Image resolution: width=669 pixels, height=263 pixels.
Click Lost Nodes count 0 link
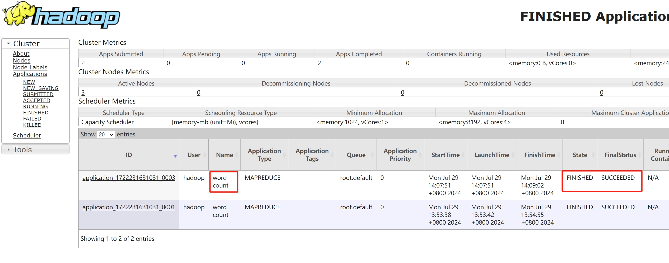pos(602,92)
